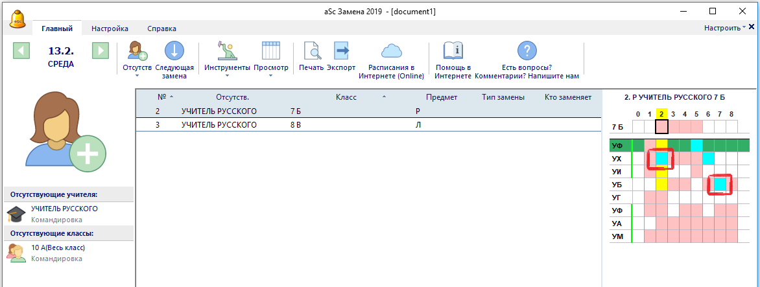The width and height of the screenshot is (760, 287).
Task: Click the Печать print preview icon
Action: point(311,51)
